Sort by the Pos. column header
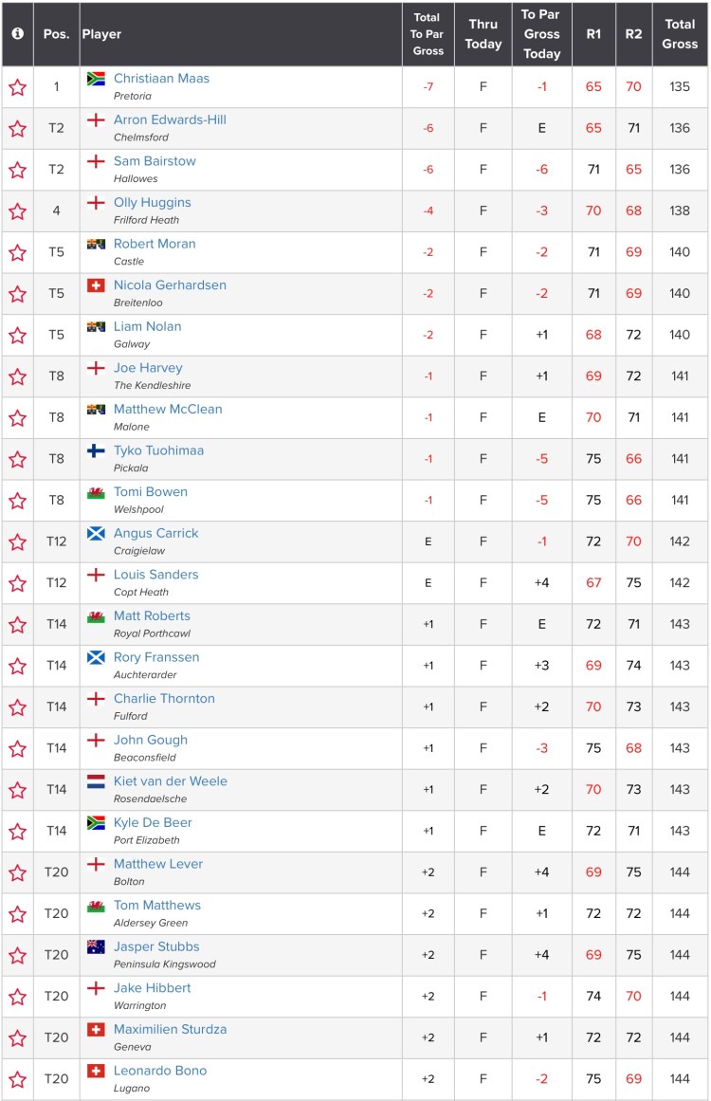The image size is (711, 1101). click(56, 34)
